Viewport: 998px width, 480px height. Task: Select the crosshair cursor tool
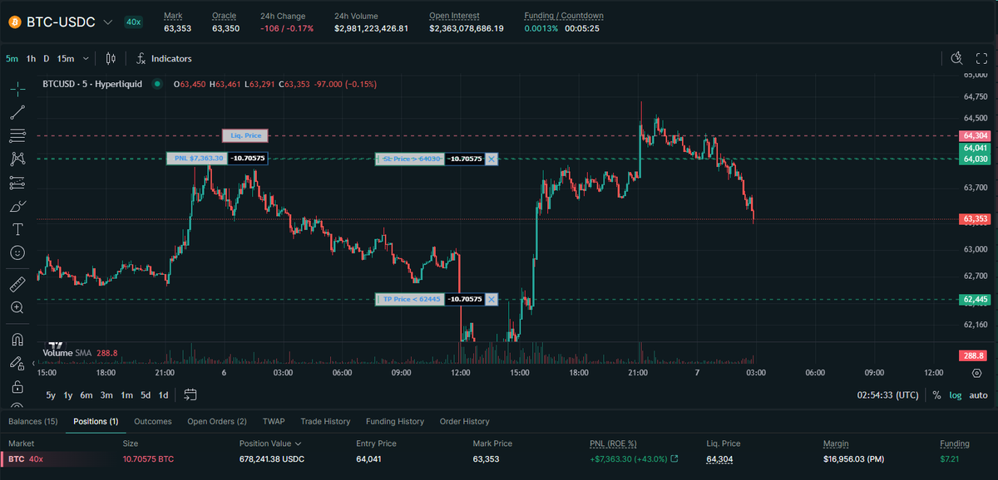17,88
